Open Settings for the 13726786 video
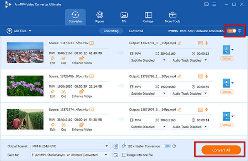Screen dimensions: 248x161 [x=227, y=91]
